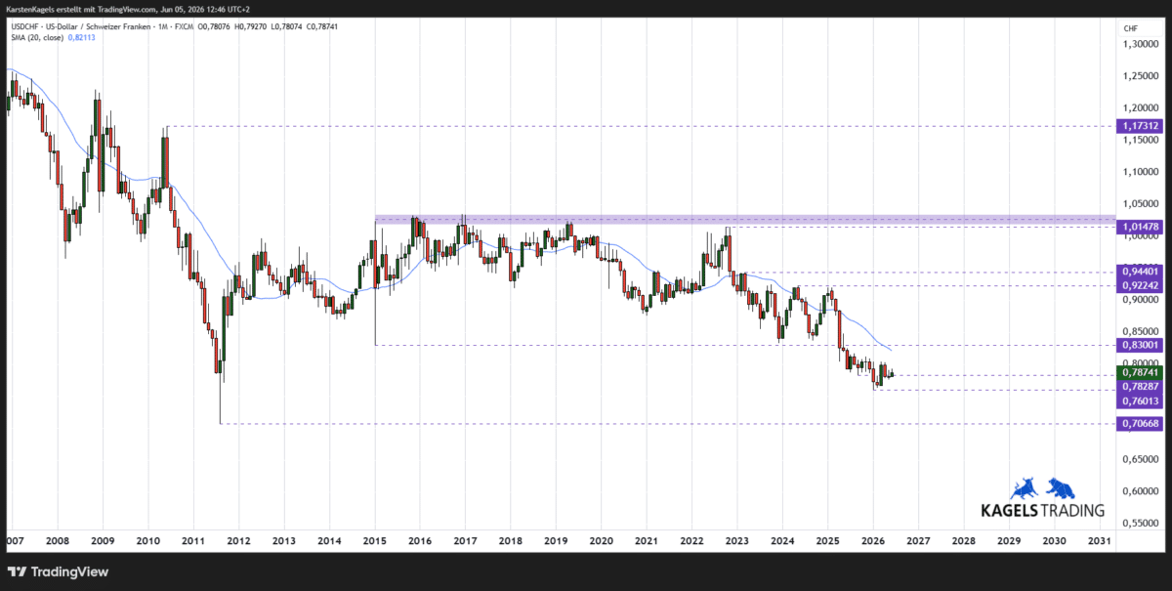Select the 0,92242 price level tag
Image resolution: width=1172 pixels, height=591 pixels.
(x=1140, y=286)
